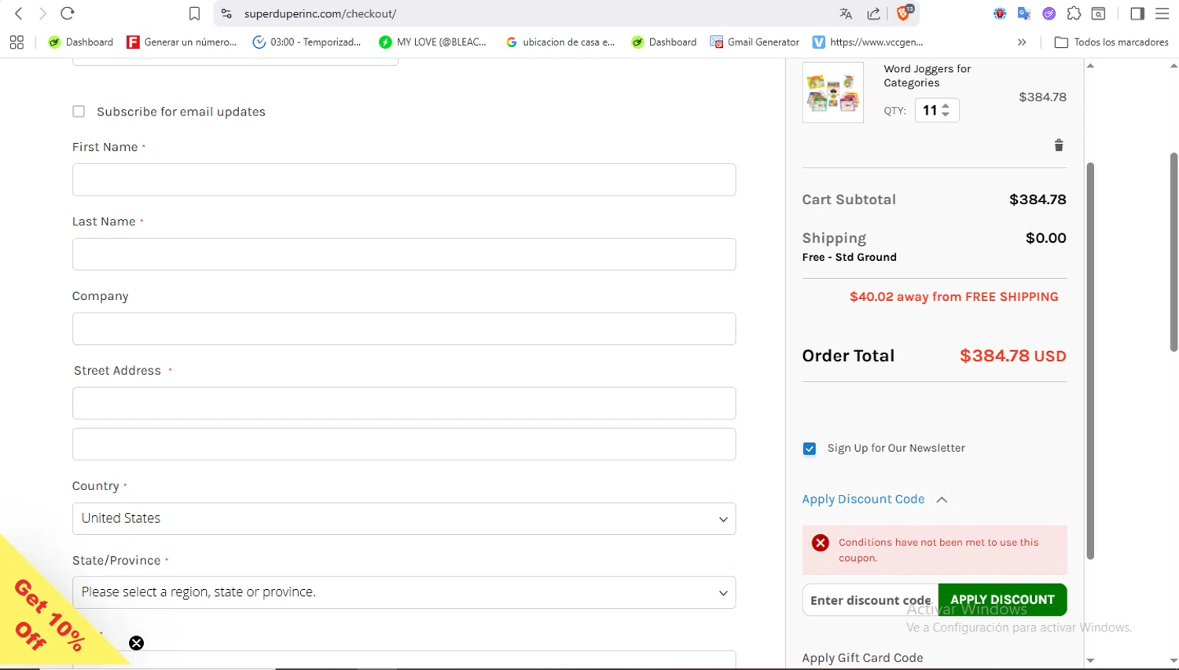Click the Company input field
The image size is (1179, 670).
click(x=404, y=329)
